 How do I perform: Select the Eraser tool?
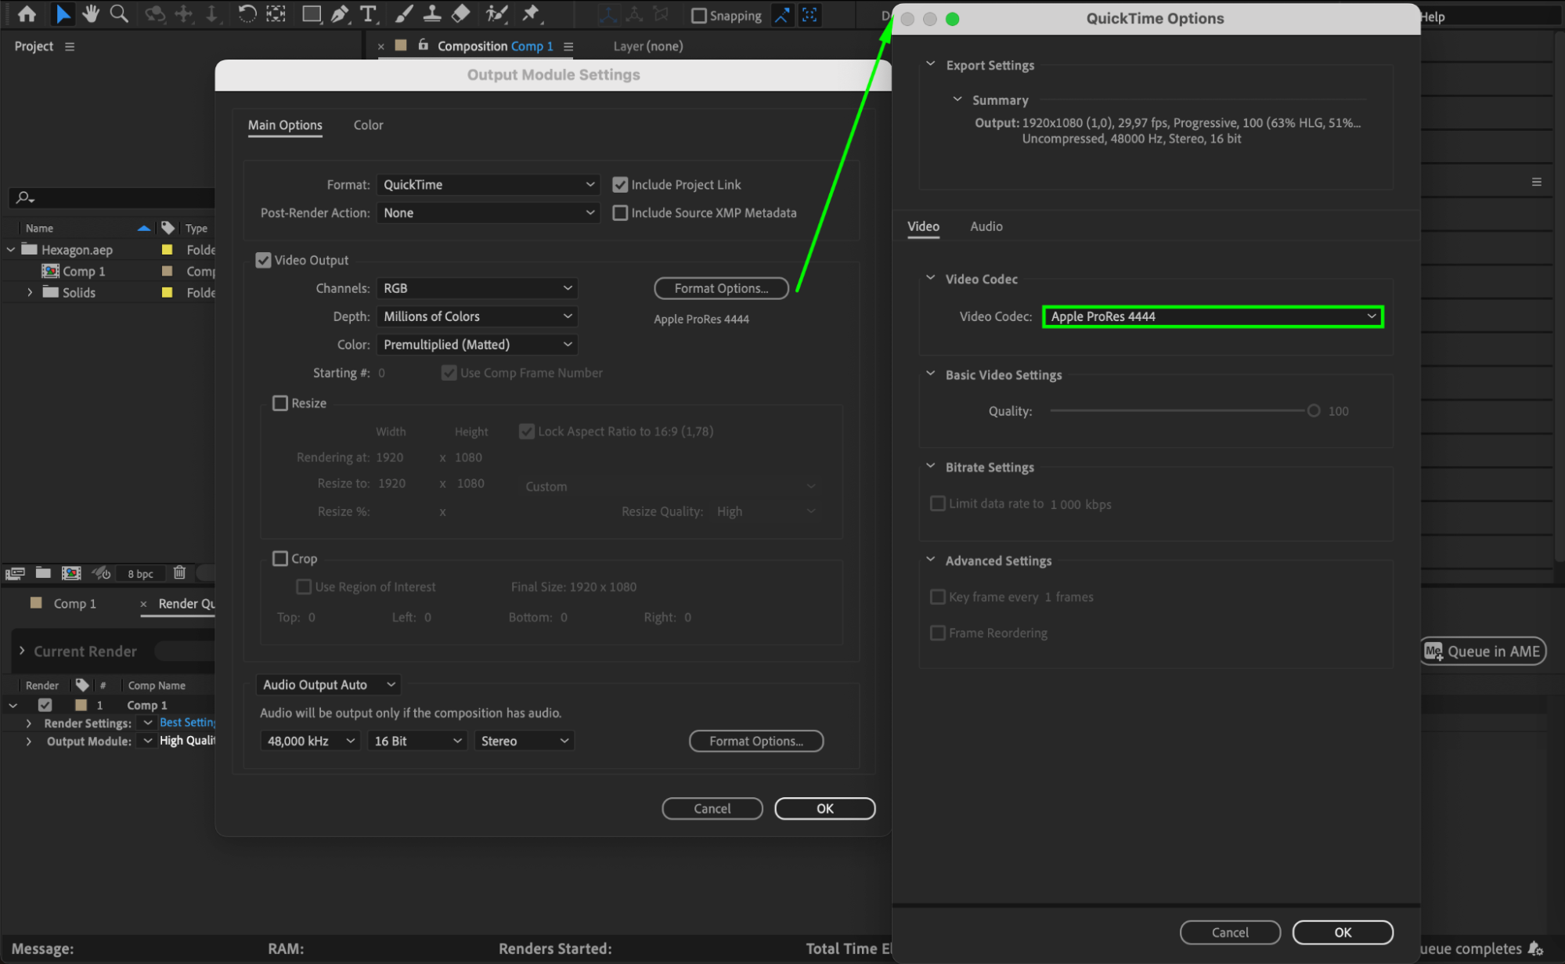coord(461,14)
